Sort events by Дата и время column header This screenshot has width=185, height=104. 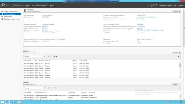click(x=83, y=61)
